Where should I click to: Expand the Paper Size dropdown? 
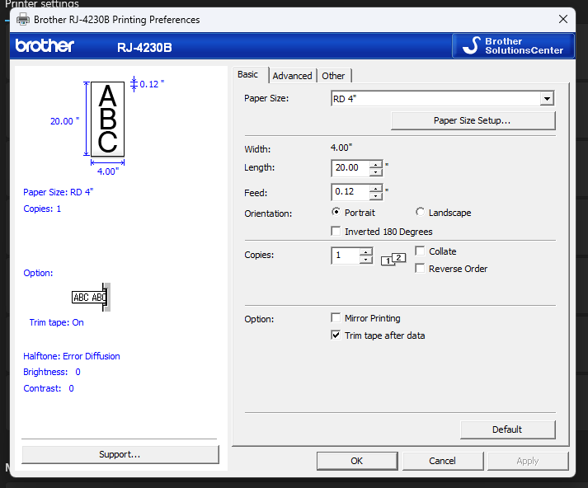[x=546, y=99]
